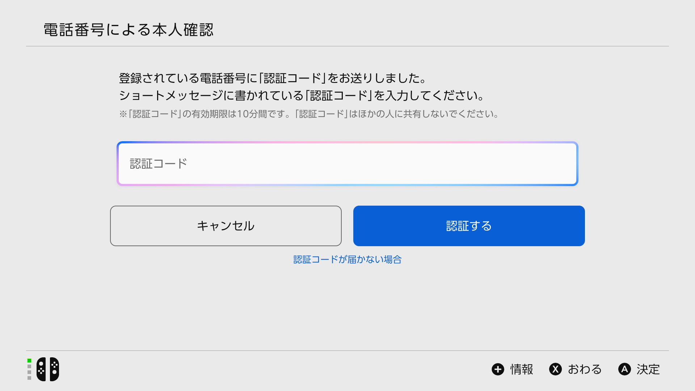The image size is (695, 391).
Task: Click the note about 10分間 code expiration
Action: click(x=308, y=114)
